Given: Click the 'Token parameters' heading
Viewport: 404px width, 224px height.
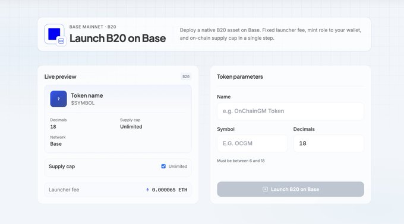Looking at the screenshot, I should 240,76.
